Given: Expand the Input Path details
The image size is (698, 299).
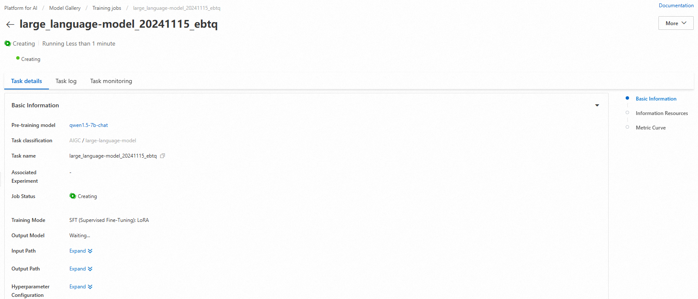Looking at the screenshot, I should (x=81, y=251).
